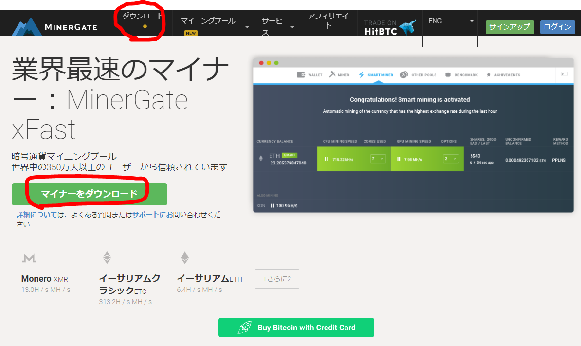The height and width of the screenshot is (346, 581).
Task: Click the yellow minimize dot in miner window
Action: 269,63
